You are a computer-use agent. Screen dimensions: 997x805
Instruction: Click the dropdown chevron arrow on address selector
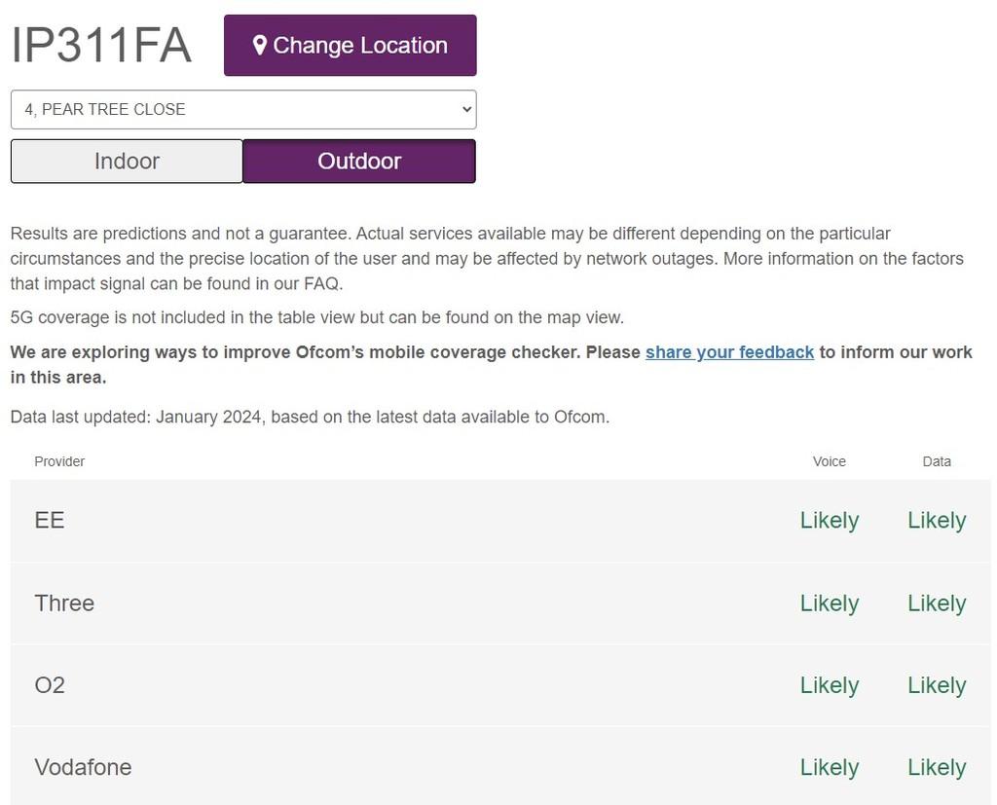[466, 109]
